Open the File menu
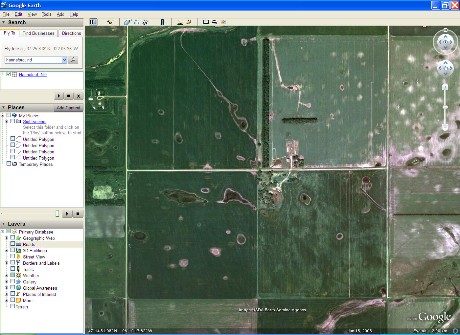The height and width of the screenshot is (335, 460). click(x=6, y=14)
